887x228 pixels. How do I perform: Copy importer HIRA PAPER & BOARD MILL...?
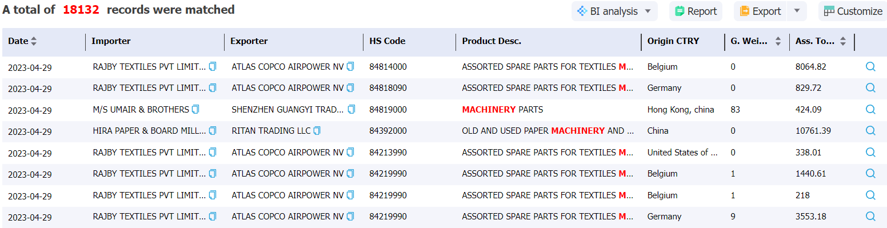tap(213, 131)
